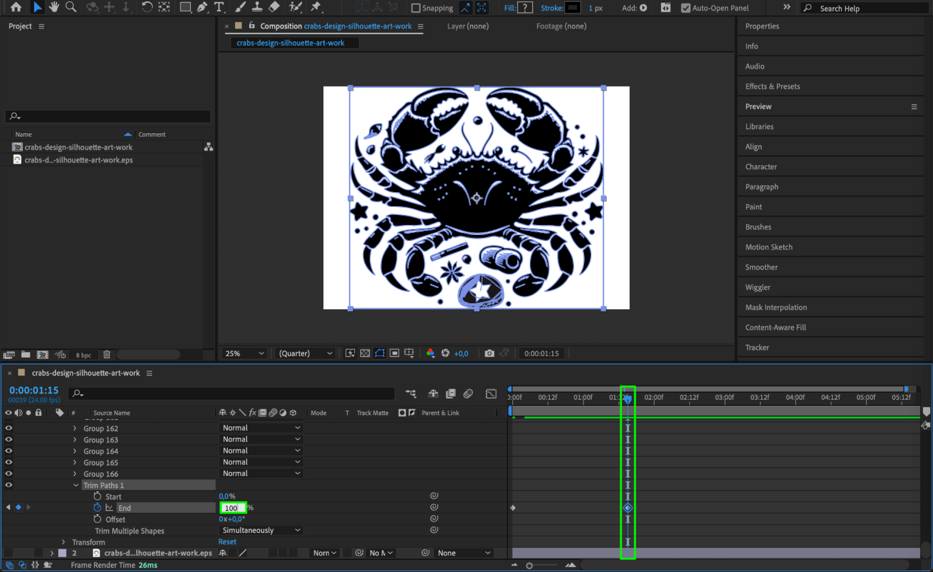Delete item with project trash icon
Screen dimensions: 933x572
(x=106, y=355)
